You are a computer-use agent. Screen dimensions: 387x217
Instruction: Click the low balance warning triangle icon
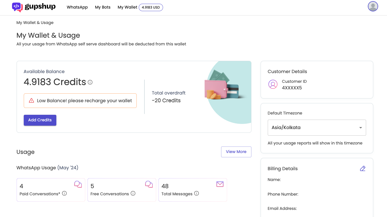pyautogui.click(x=31, y=101)
